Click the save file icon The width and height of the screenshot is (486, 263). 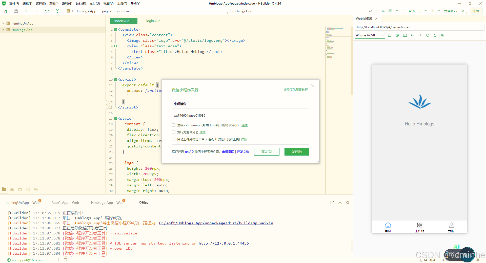[x=16, y=11]
